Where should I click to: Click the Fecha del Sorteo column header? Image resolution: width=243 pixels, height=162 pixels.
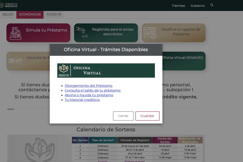pos(165,140)
